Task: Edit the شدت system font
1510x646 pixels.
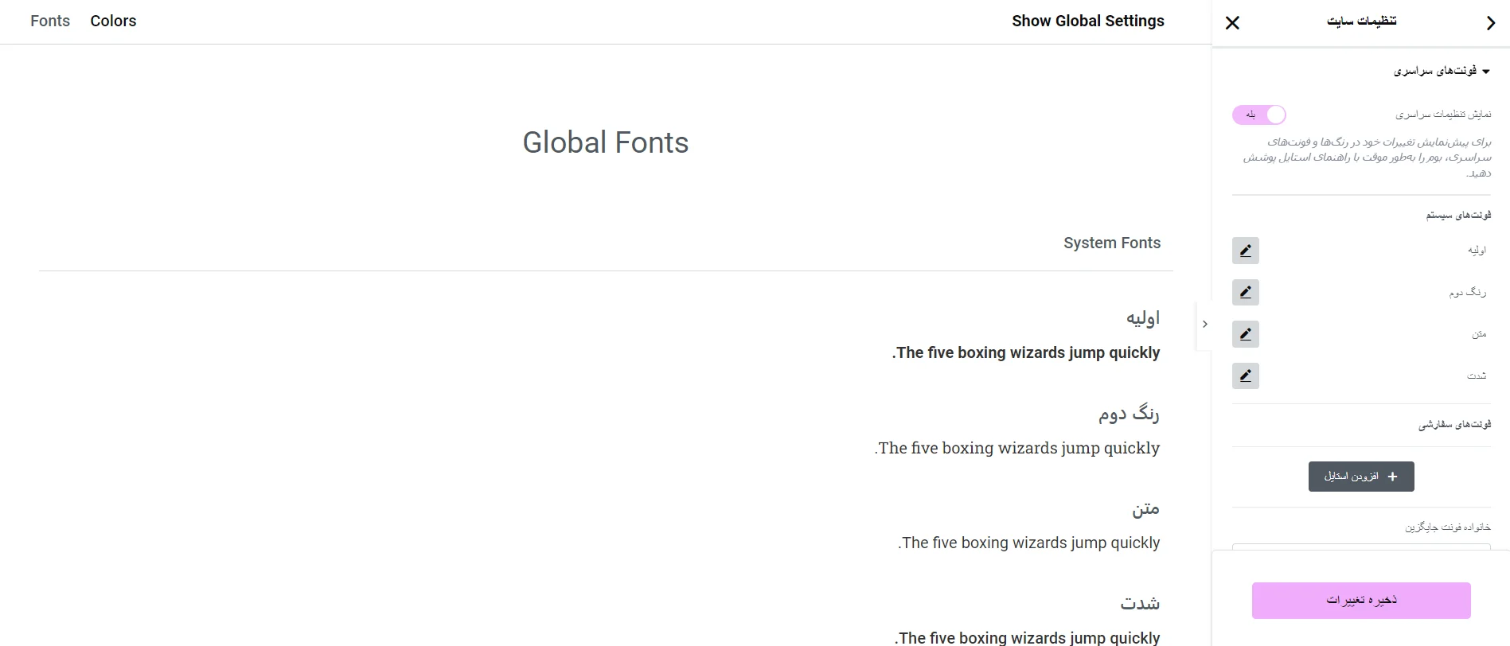Action: tap(1246, 376)
